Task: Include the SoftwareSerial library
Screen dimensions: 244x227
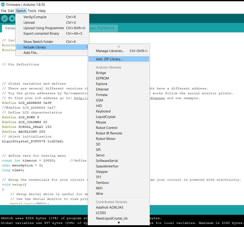Action: click(x=119, y=161)
